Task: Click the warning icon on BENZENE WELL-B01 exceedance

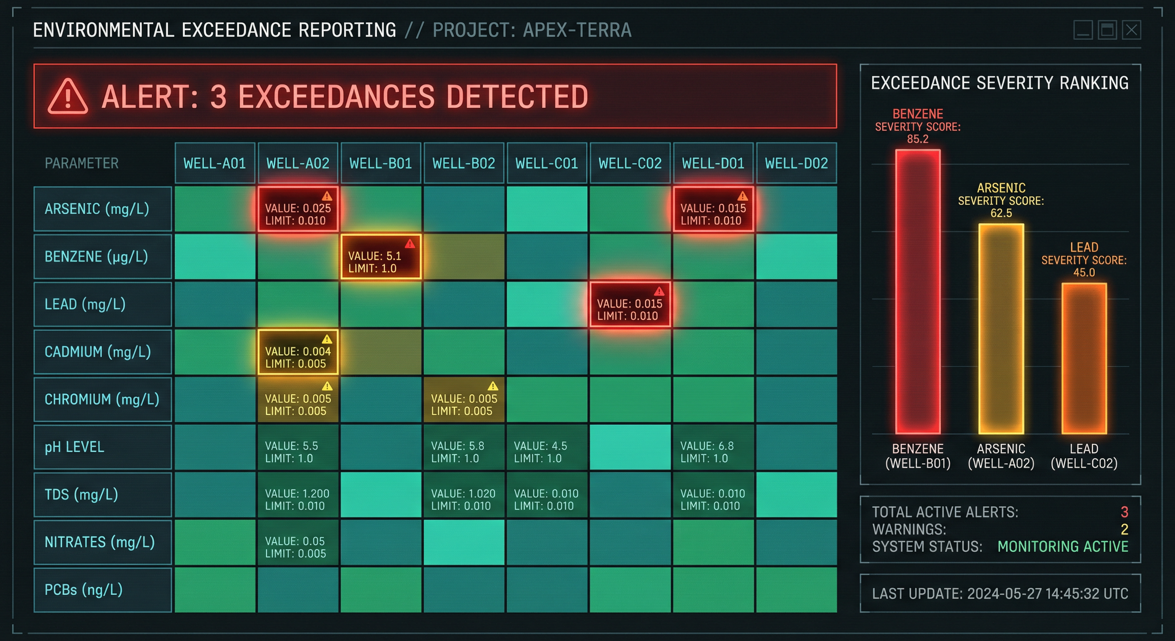Action: tap(410, 244)
